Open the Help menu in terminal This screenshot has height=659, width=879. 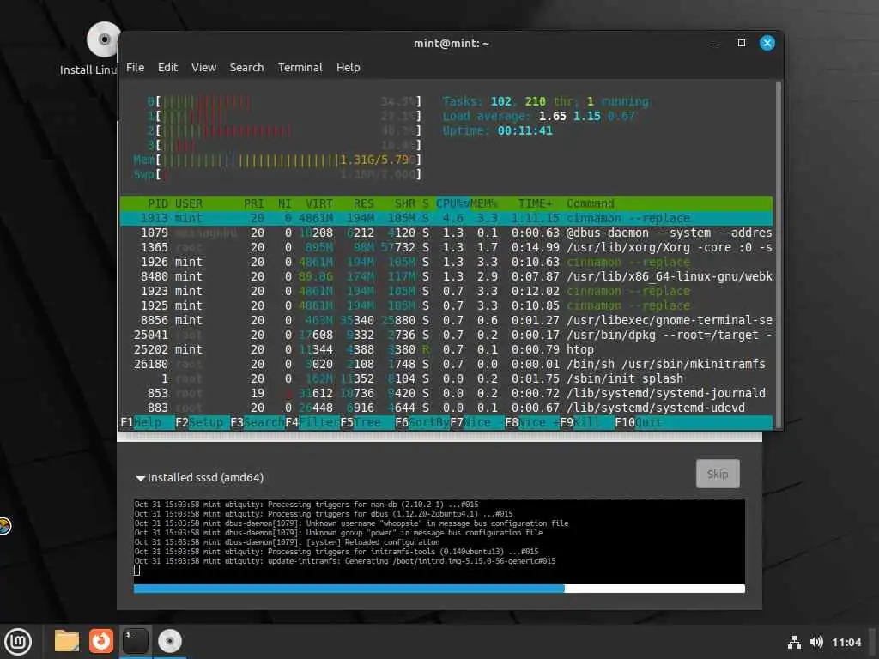point(349,67)
